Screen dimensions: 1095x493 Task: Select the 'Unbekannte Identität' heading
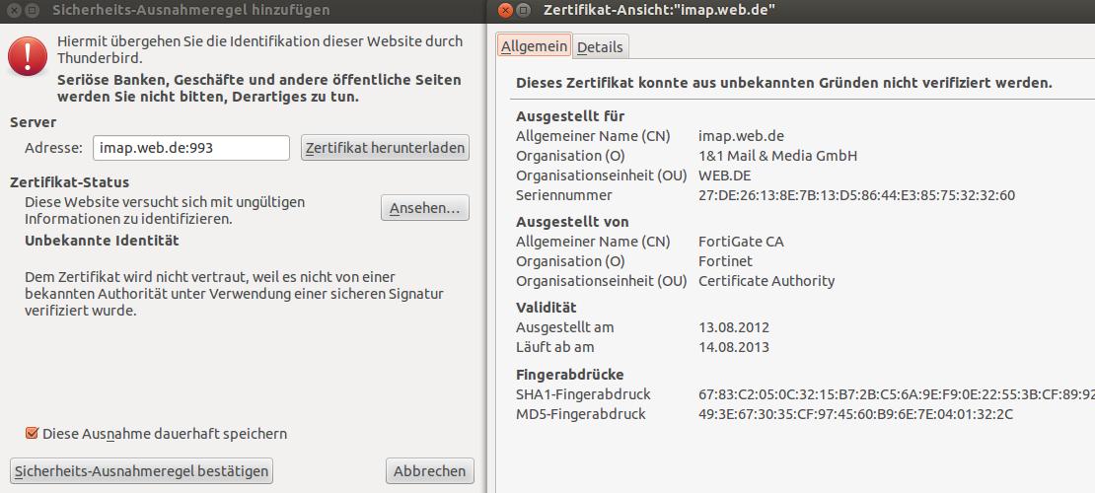point(102,241)
